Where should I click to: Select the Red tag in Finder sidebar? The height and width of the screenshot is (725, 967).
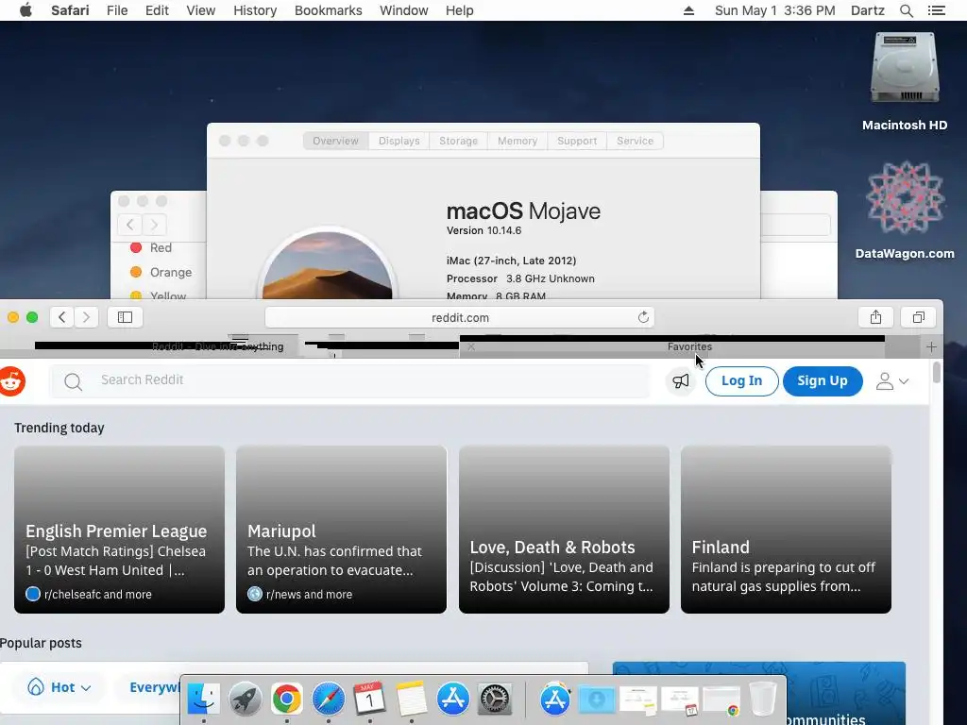152,248
